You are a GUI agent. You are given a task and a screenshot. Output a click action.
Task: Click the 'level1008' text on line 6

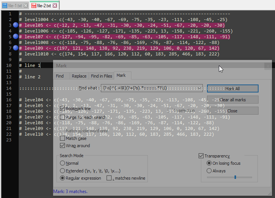(37, 42)
